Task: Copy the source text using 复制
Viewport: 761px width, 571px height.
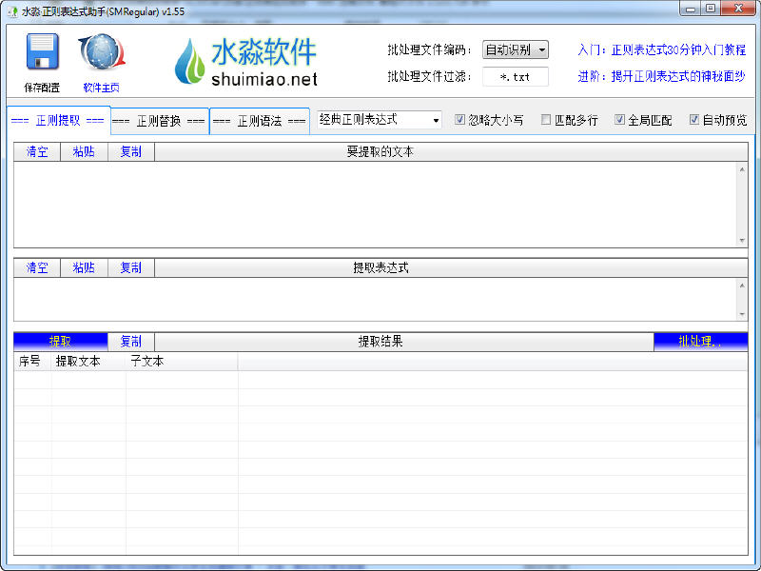Action: [x=130, y=151]
